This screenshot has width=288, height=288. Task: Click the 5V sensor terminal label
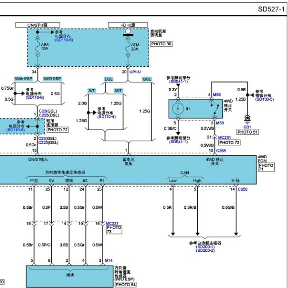52,180
